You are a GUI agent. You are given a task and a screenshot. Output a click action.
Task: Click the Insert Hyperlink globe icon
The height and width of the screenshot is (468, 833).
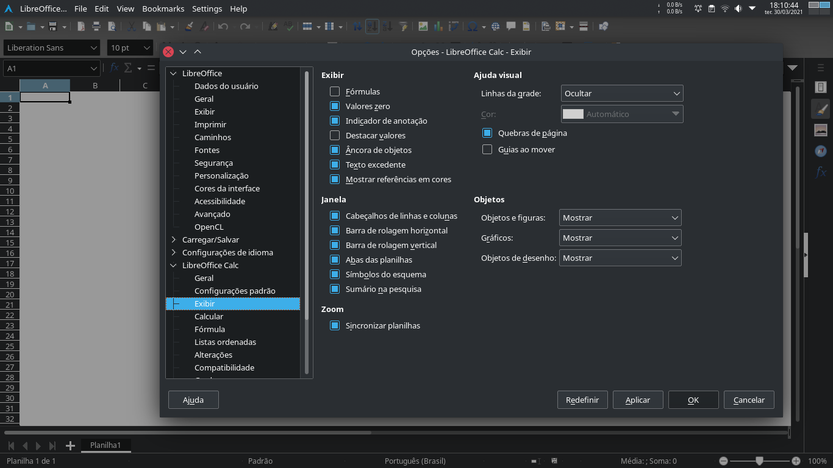[495, 27]
